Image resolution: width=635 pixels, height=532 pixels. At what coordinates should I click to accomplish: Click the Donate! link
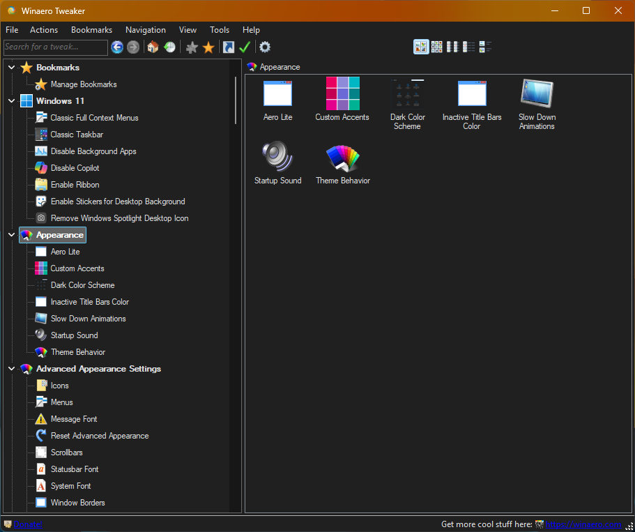pyautogui.click(x=28, y=524)
